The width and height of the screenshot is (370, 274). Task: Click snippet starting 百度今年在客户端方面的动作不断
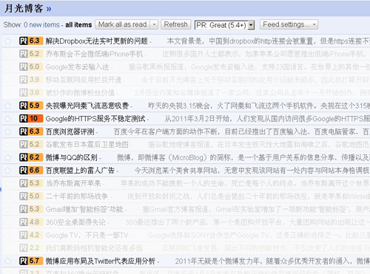tap(242, 131)
